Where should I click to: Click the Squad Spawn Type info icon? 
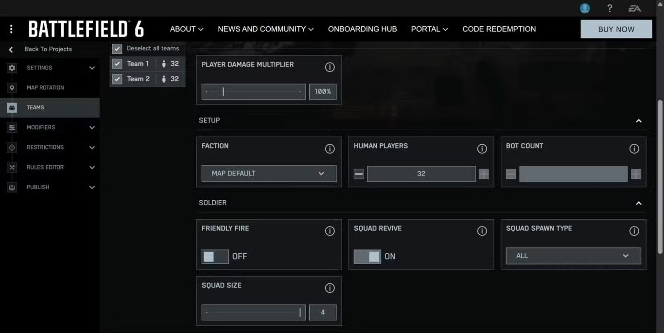(x=634, y=231)
